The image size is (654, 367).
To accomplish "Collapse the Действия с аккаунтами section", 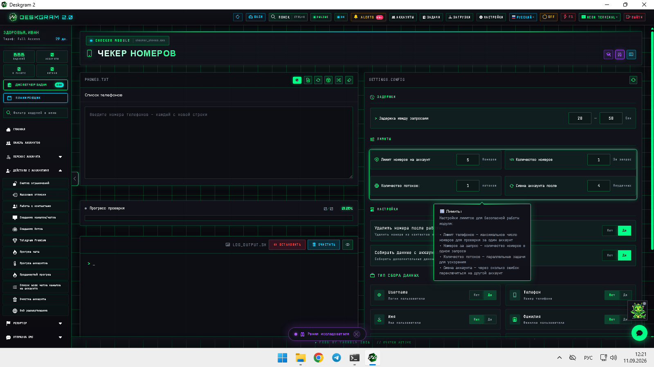I will click(x=34, y=171).
